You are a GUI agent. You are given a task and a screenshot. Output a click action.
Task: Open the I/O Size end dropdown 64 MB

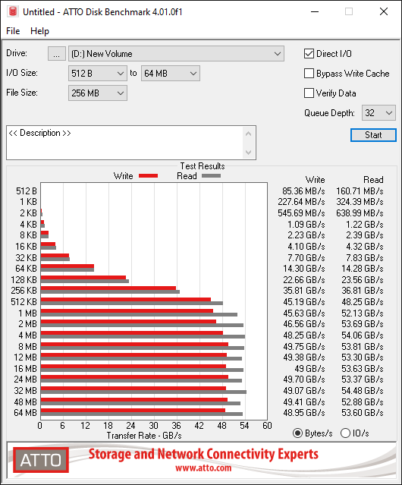coord(171,74)
